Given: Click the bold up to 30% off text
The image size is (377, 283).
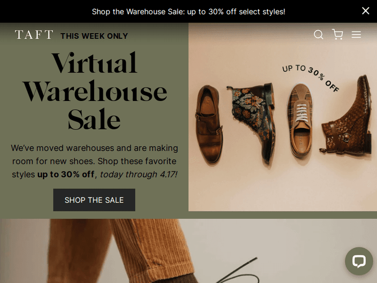Looking at the screenshot, I should (66, 174).
